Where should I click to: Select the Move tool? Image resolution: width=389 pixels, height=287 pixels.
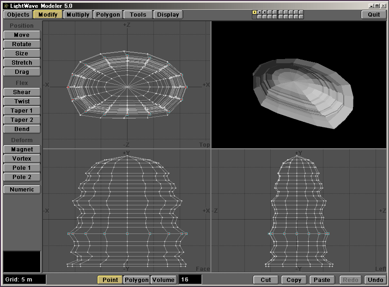(22, 35)
